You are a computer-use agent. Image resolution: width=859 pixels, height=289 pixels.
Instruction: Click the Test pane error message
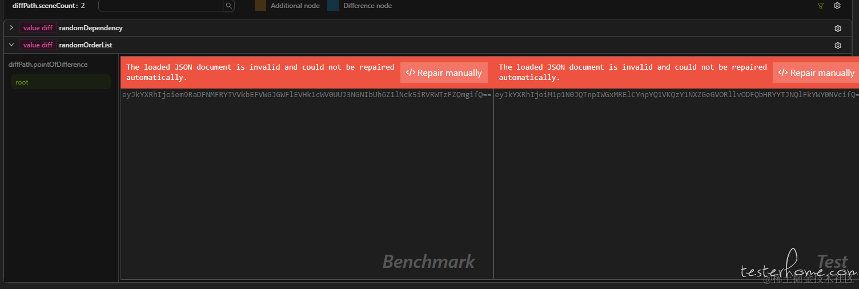pyautogui.click(x=633, y=72)
